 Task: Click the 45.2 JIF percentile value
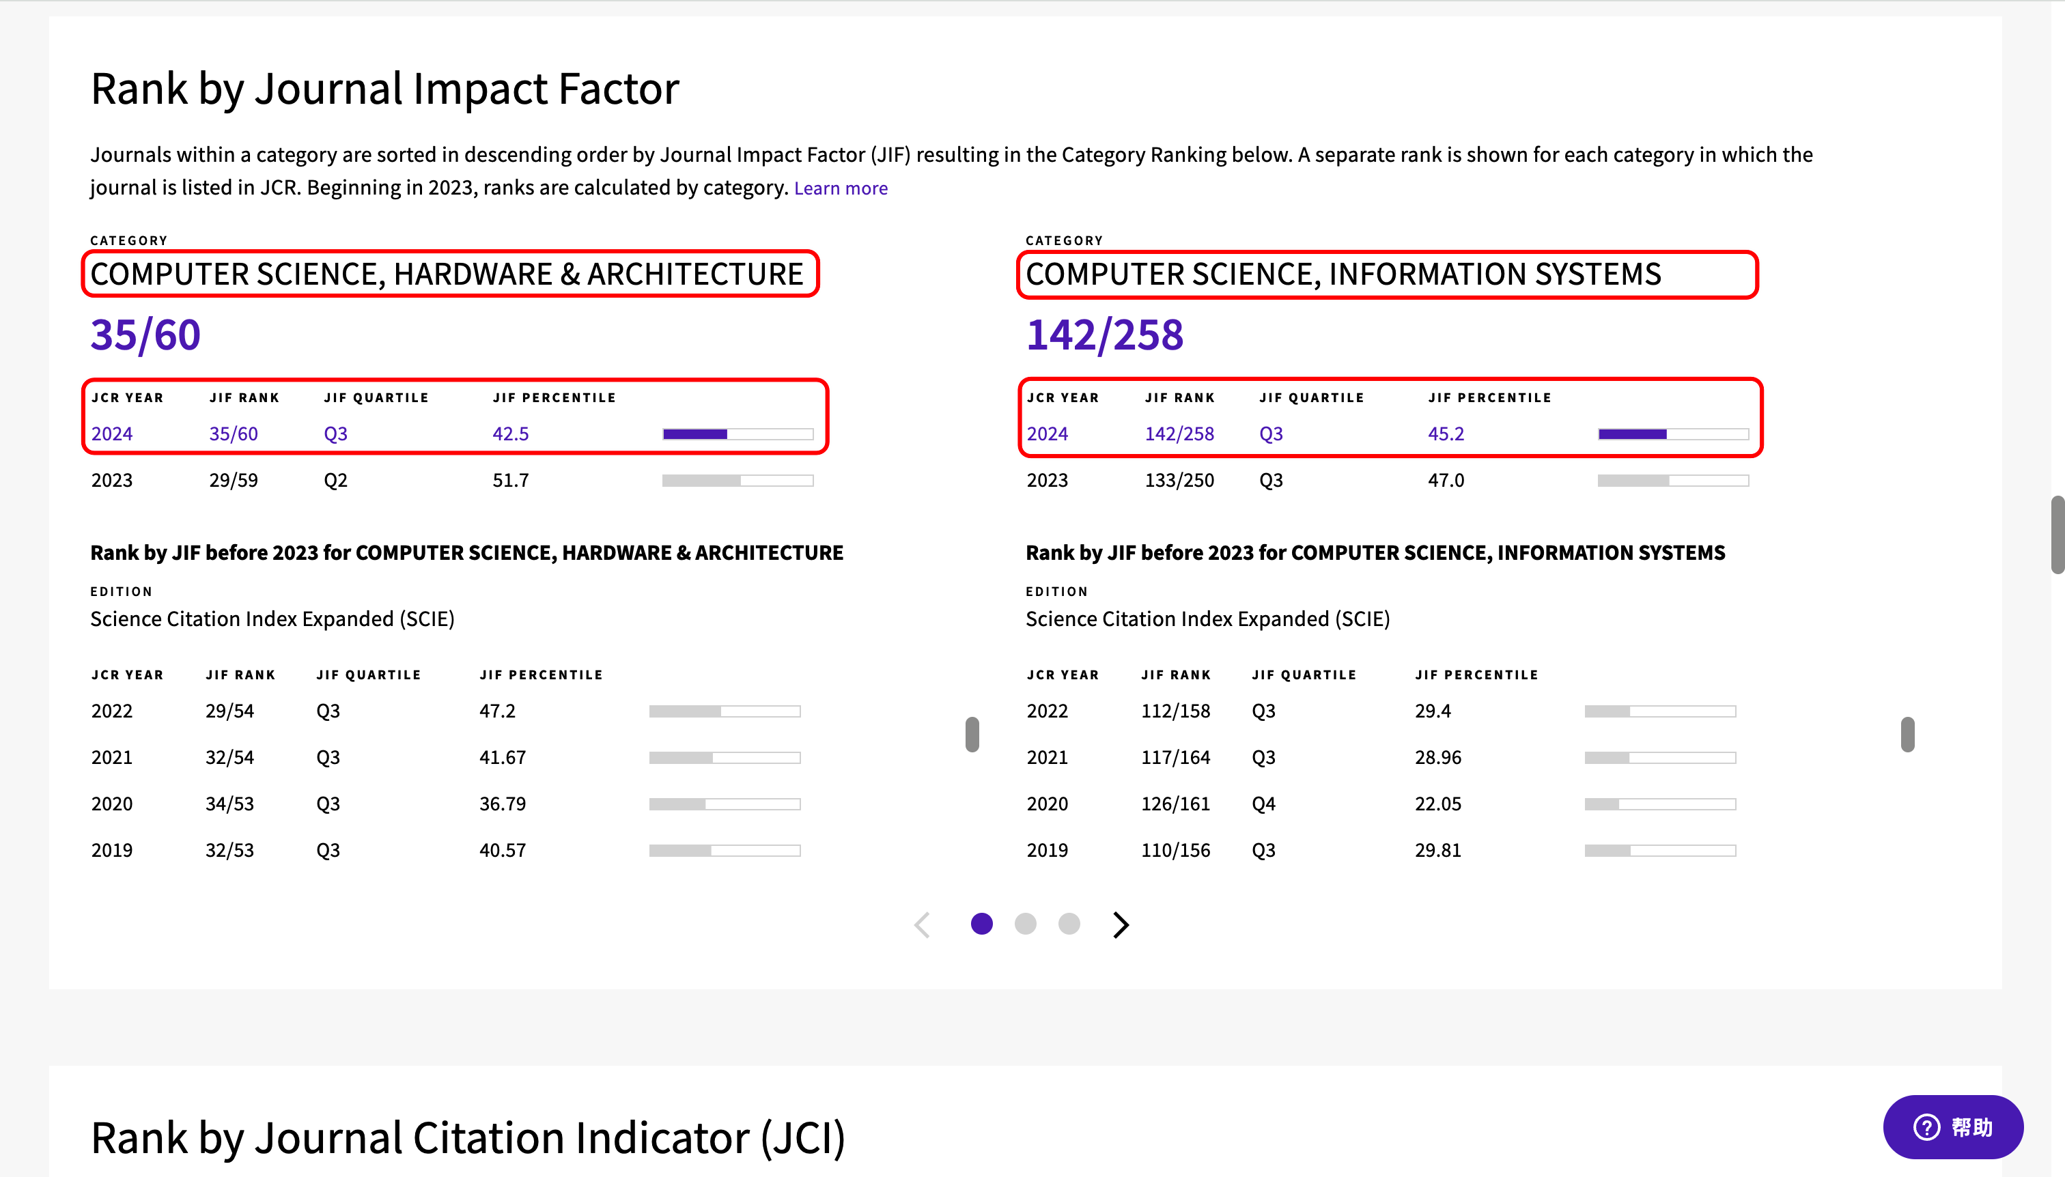tap(1445, 434)
